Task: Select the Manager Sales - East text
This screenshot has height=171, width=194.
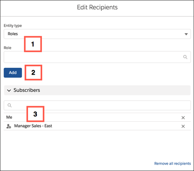Action: pyautogui.click(x=33, y=126)
